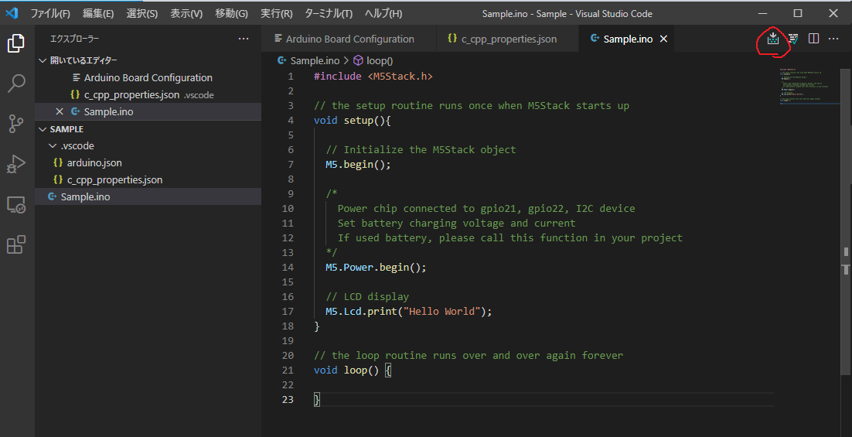
Task: Select Arduino Board Configuration in open editors
Action: click(148, 77)
